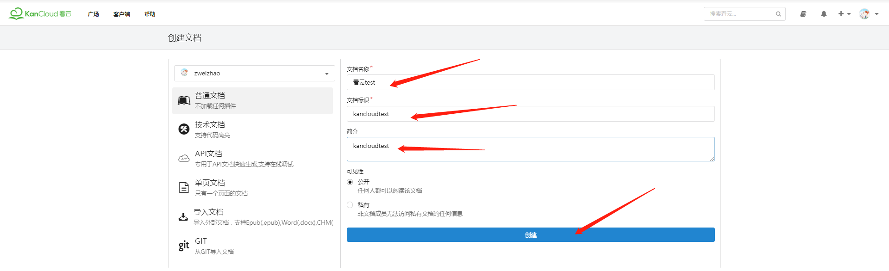Screen dimensions: 889x271
Task: Click the git logo icon
Action: click(x=184, y=246)
